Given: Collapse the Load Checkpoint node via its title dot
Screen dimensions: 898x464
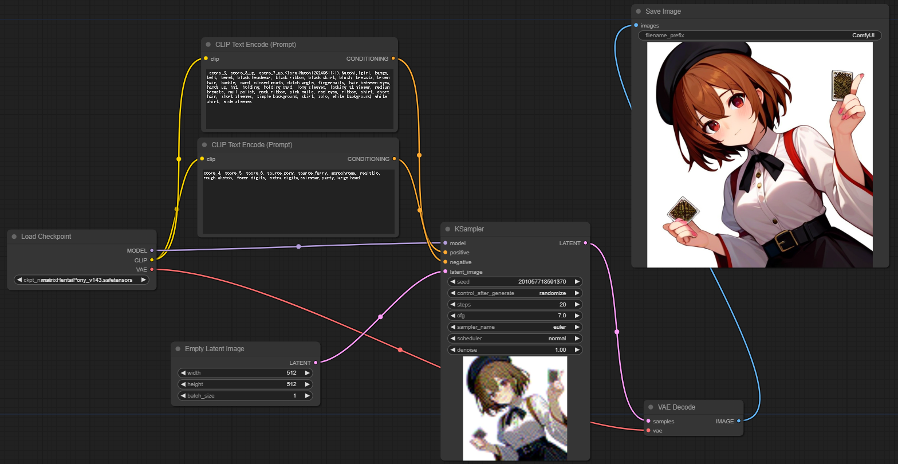Looking at the screenshot, I should tap(13, 237).
